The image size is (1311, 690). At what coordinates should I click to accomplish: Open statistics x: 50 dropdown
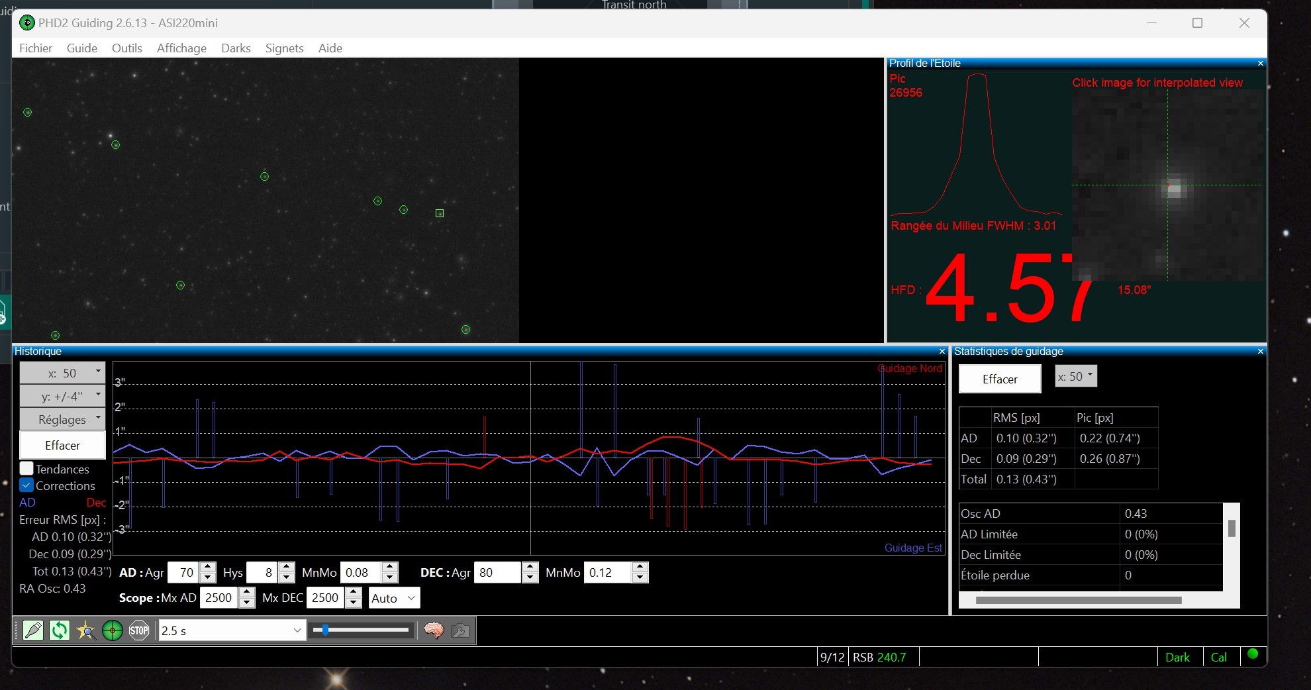click(1076, 376)
